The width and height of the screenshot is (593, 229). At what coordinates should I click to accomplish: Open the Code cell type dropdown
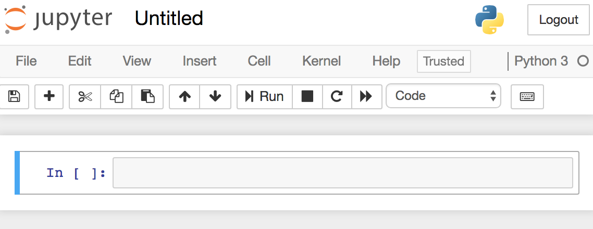click(443, 96)
